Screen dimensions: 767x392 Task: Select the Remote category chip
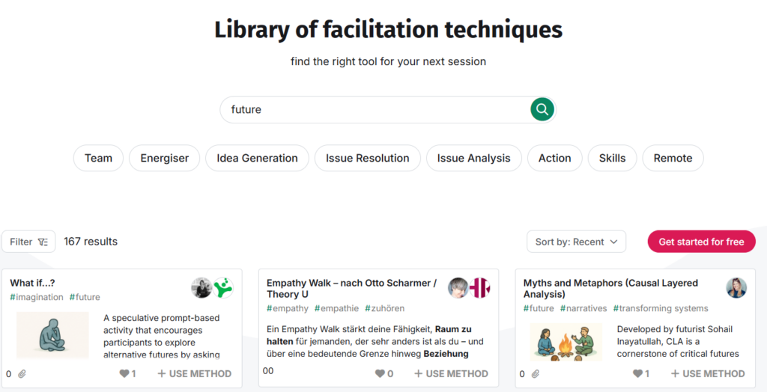(673, 158)
